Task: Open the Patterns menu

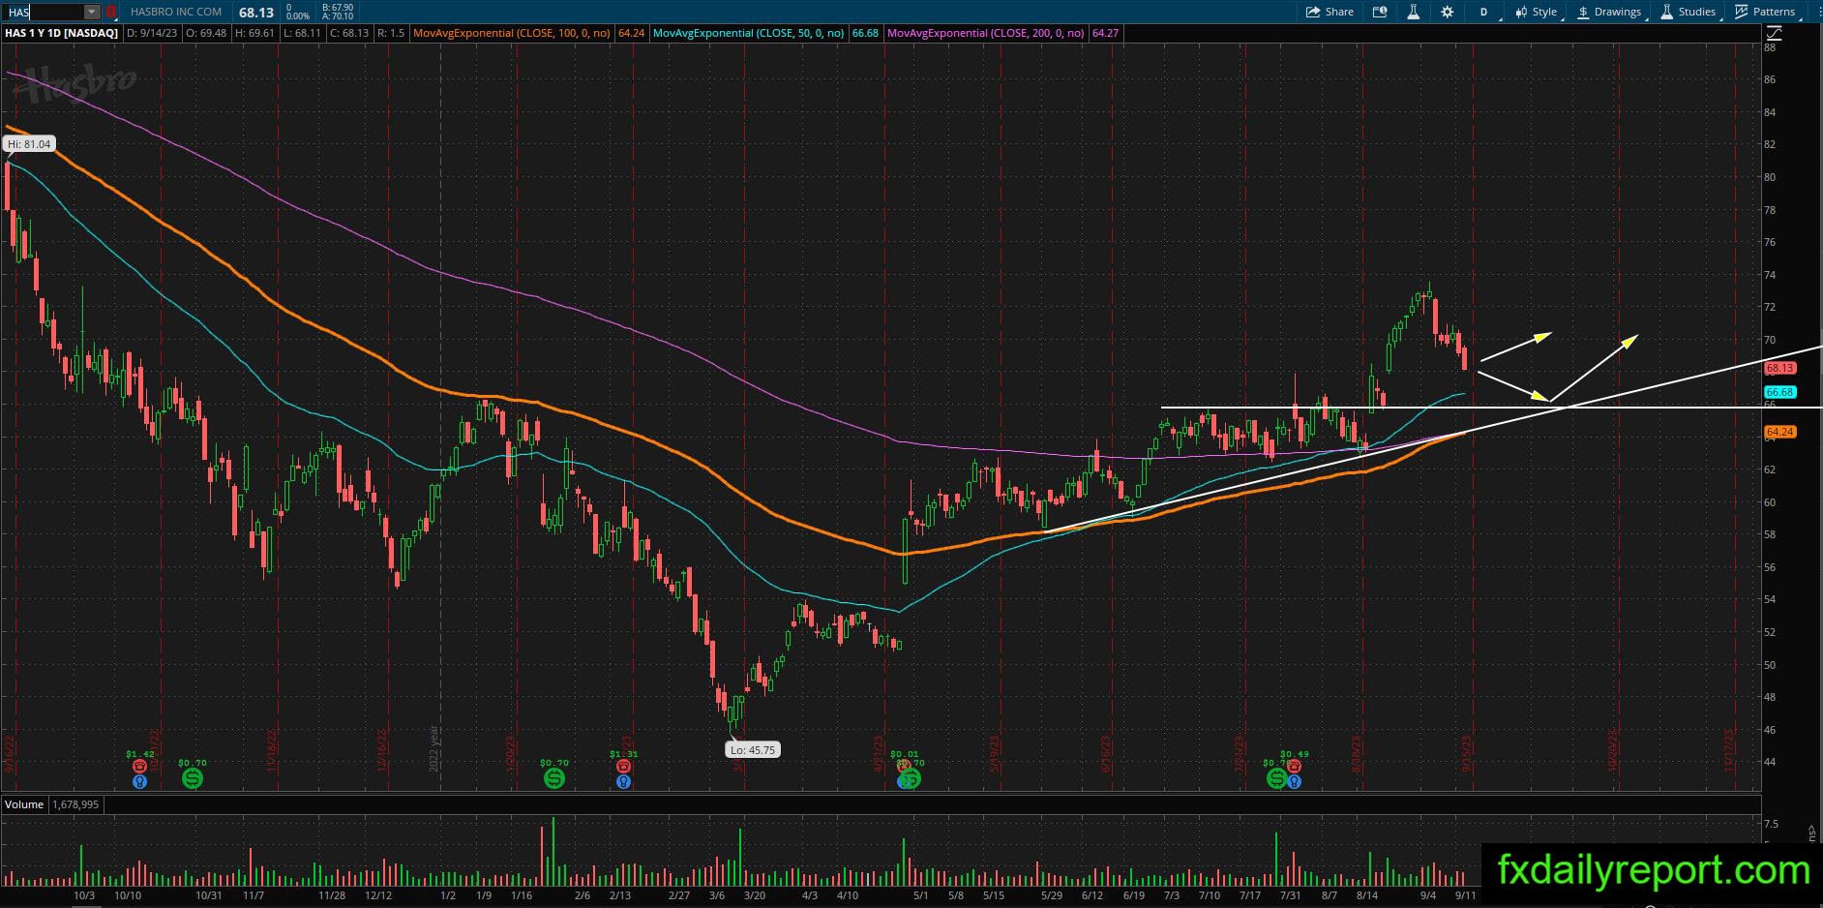Action: click(1767, 12)
